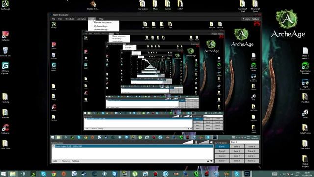Adjust microphone volume bars in outermost XSplit
Image resolution: width=314 pixels, height=177 pixels.
188,142
